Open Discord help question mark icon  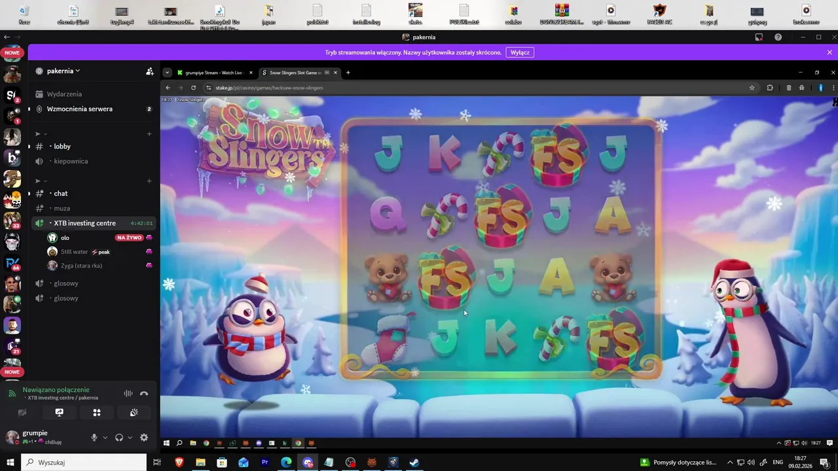778,37
